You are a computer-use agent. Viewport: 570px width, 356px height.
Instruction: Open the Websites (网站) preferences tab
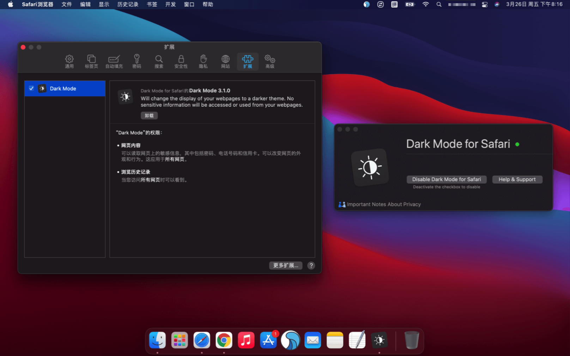[225, 61]
